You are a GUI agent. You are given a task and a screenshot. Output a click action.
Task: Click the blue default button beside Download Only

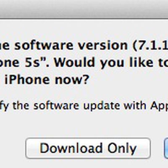tap(166, 148)
